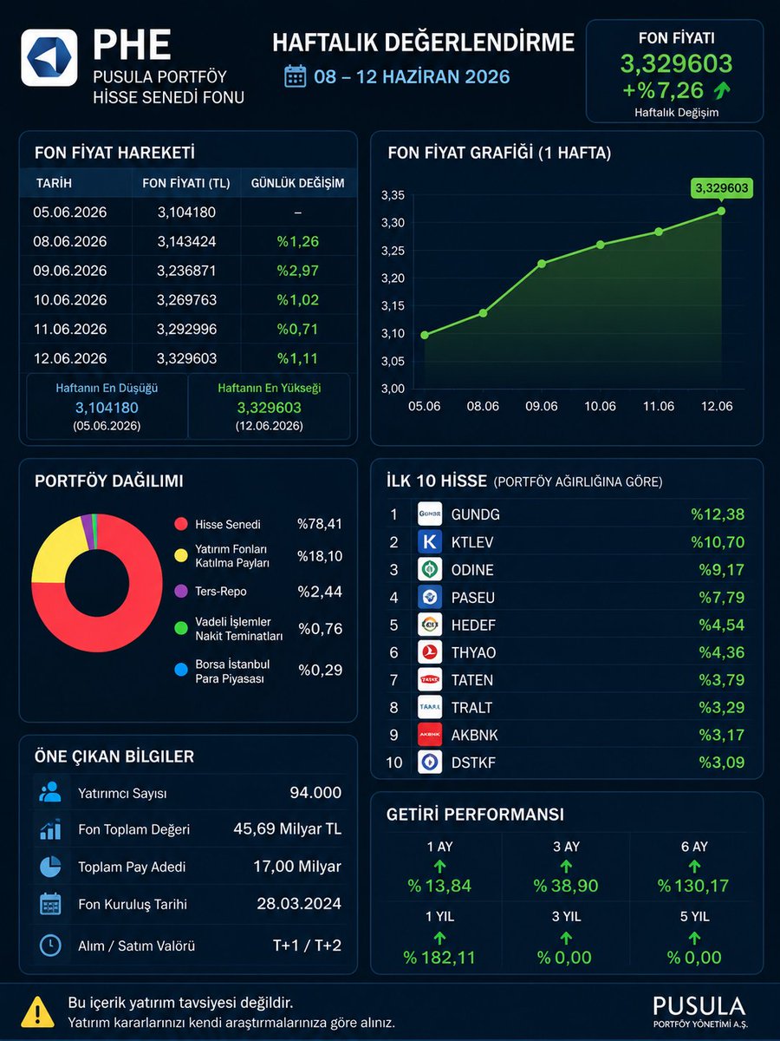780x1041 pixels.
Task: Click the Fon Fiyatı summary card
Action: (x=675, y=71)
